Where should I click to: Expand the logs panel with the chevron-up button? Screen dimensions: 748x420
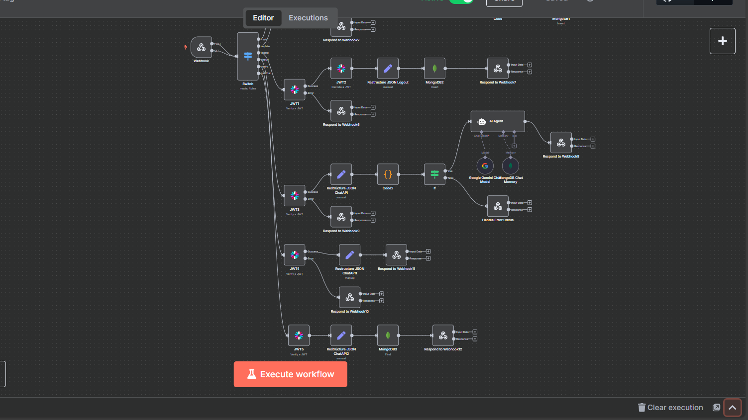click(732, 408)
